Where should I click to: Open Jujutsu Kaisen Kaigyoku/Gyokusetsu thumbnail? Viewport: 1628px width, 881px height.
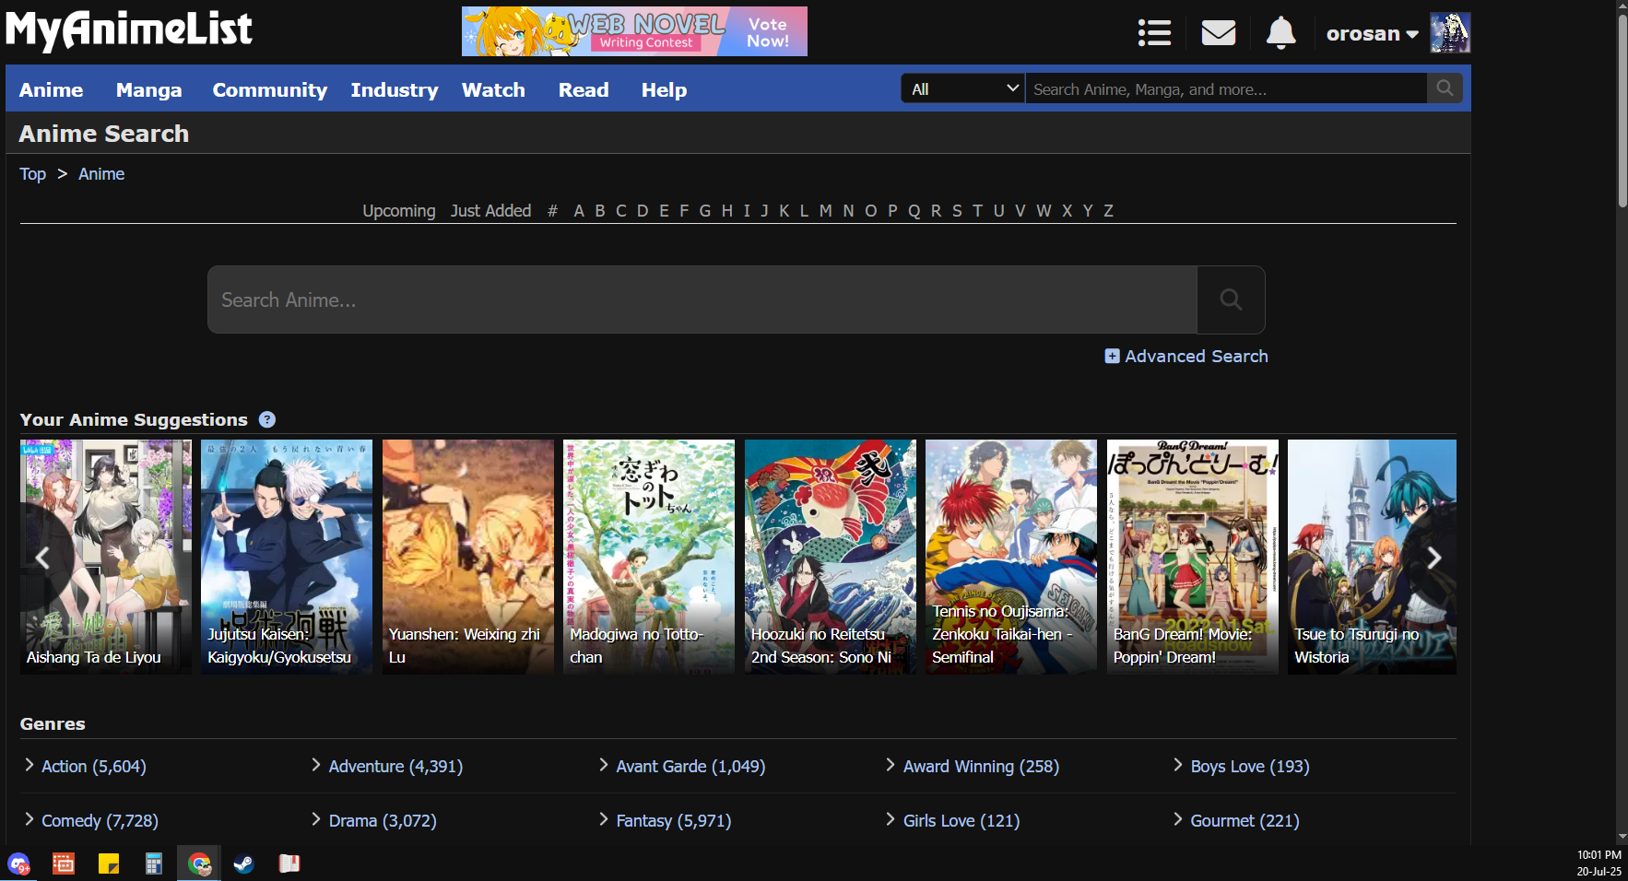click(287, 557)
